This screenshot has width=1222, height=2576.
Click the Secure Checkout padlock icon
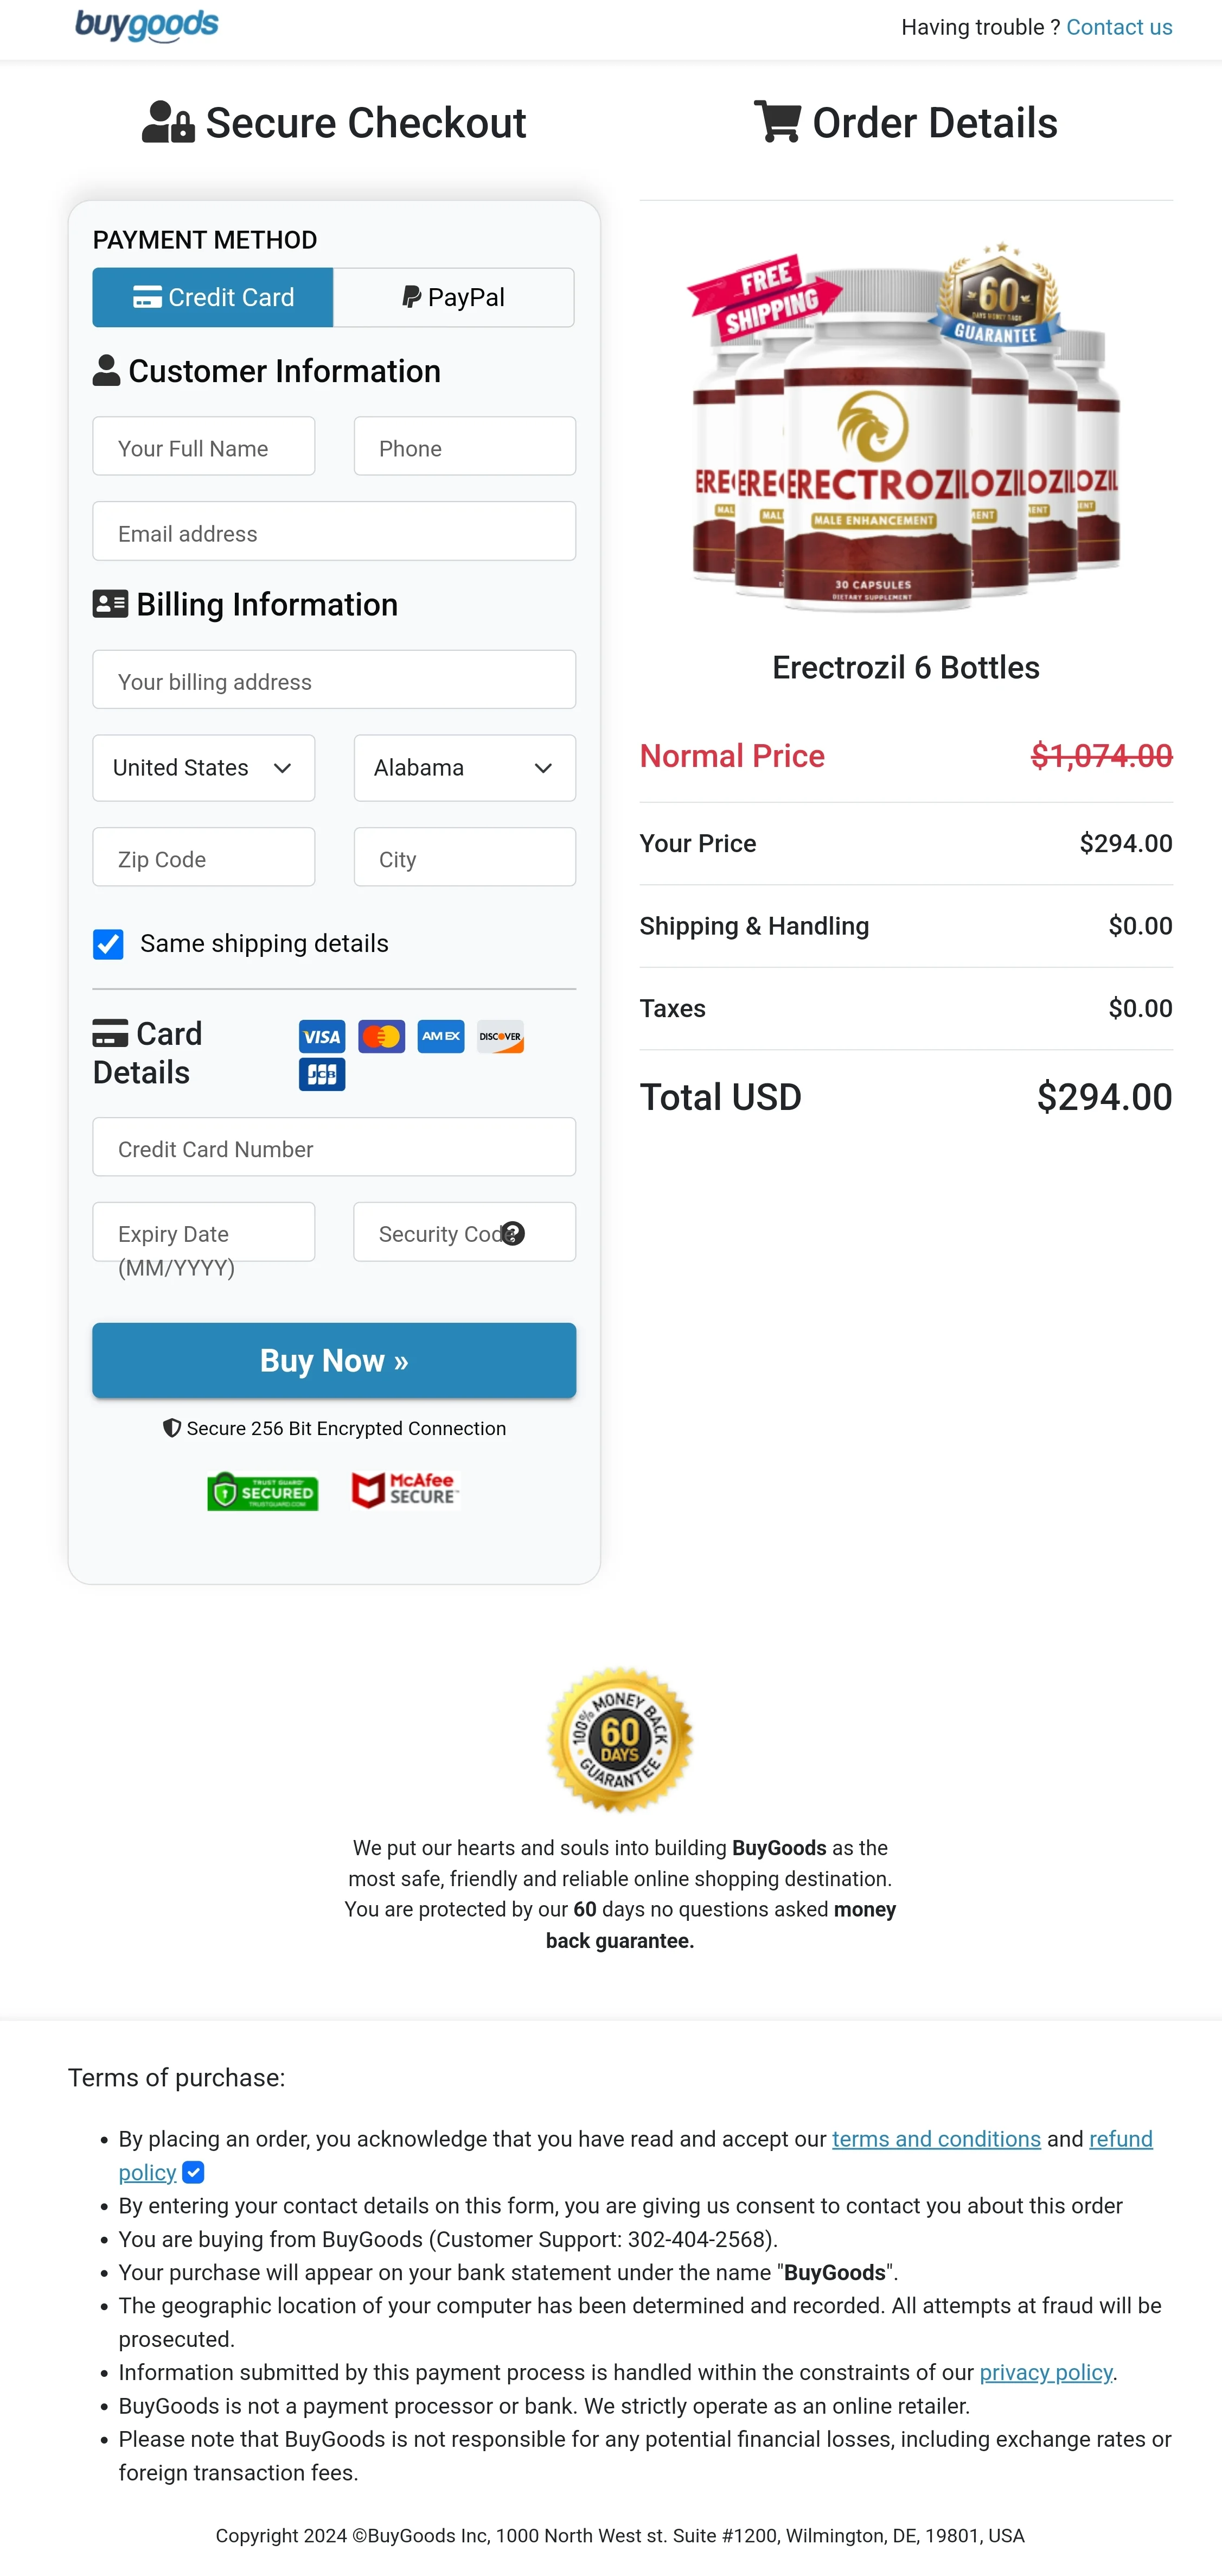tap(168, 122)
